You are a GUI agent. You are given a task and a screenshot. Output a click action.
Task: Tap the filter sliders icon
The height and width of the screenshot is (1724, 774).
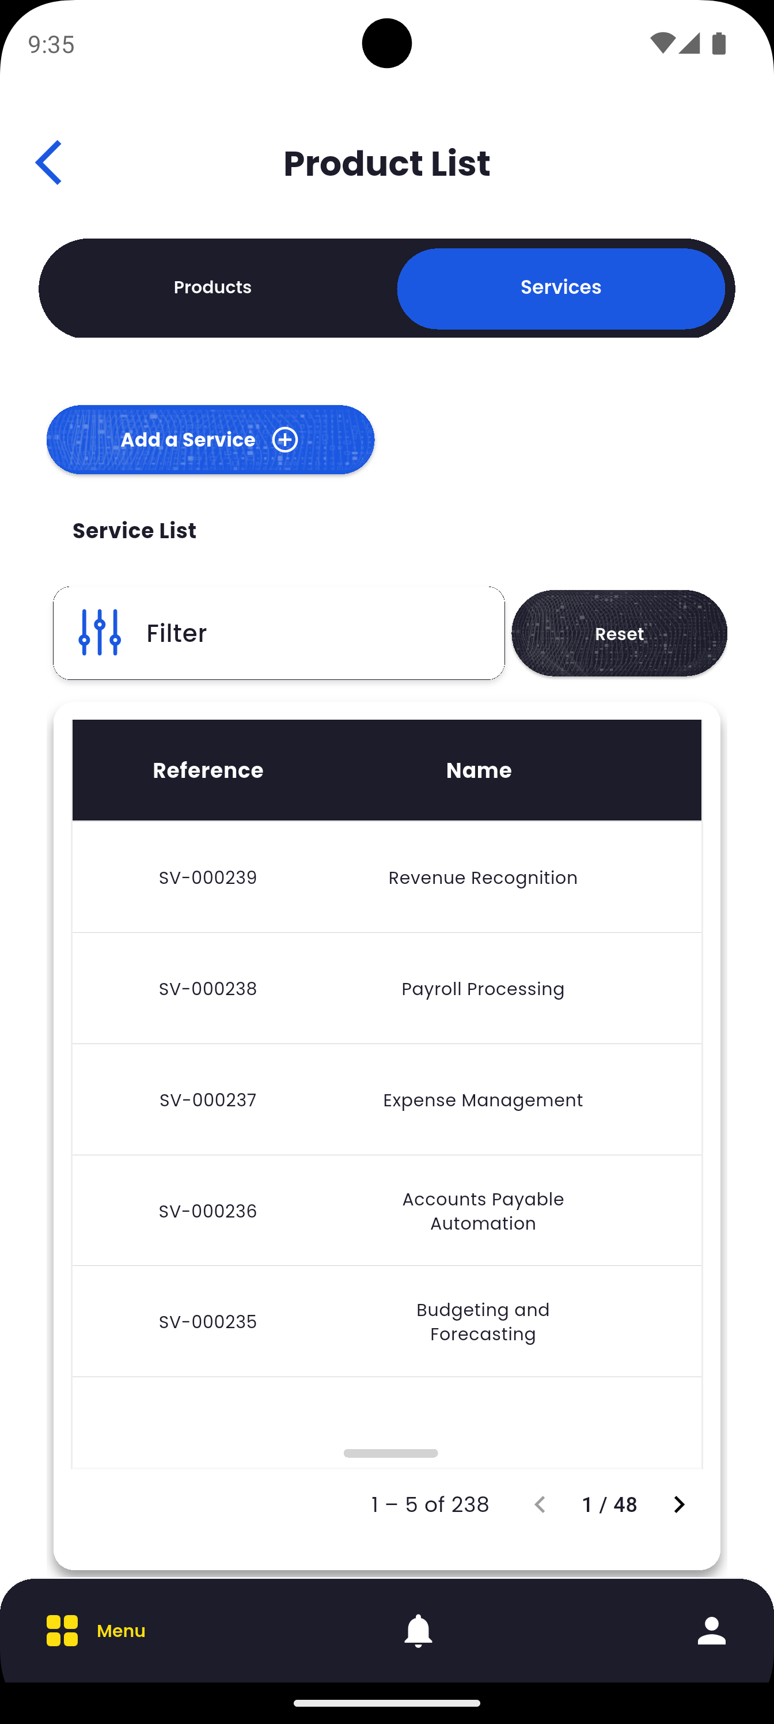click(x=100, y=633)
